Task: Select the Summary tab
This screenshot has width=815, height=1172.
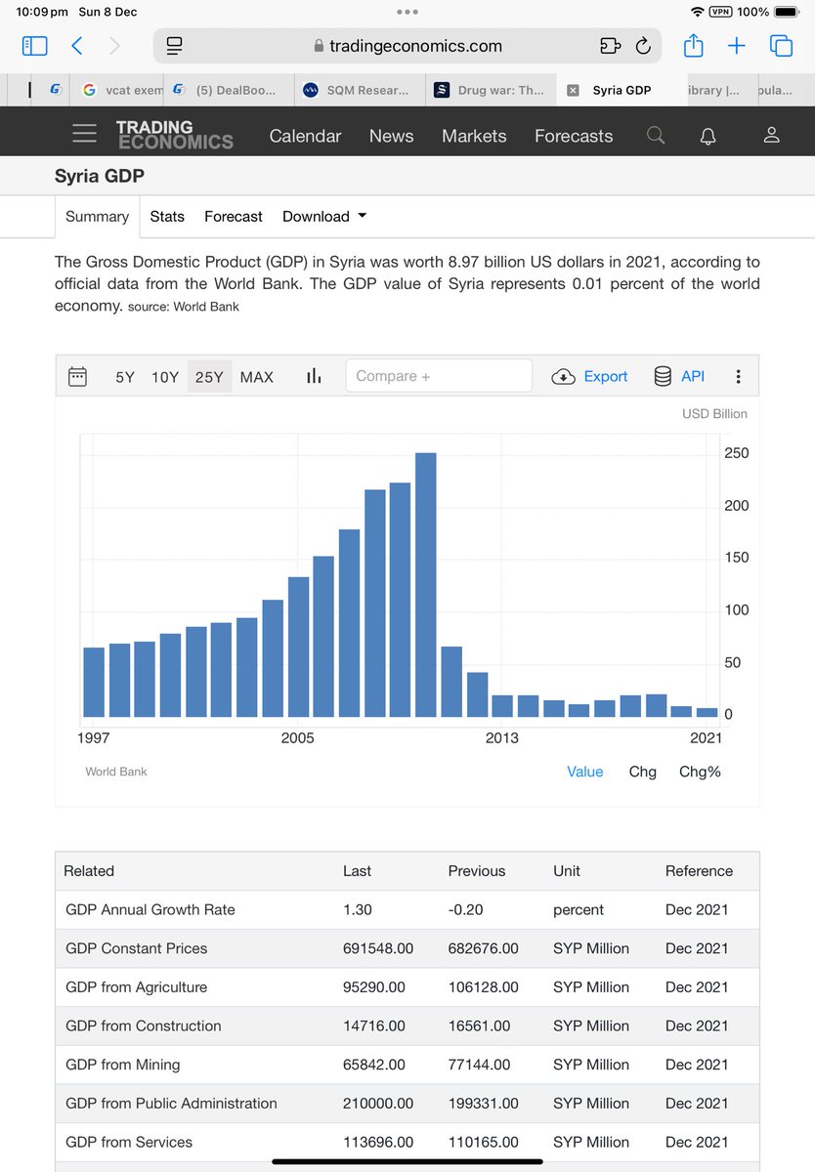Action: pyautogui.click(x=97, y=217)
